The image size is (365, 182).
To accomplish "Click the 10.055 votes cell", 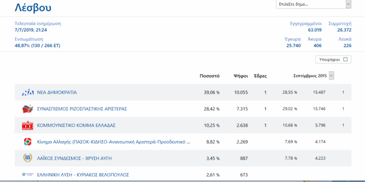I will [241, 93].
